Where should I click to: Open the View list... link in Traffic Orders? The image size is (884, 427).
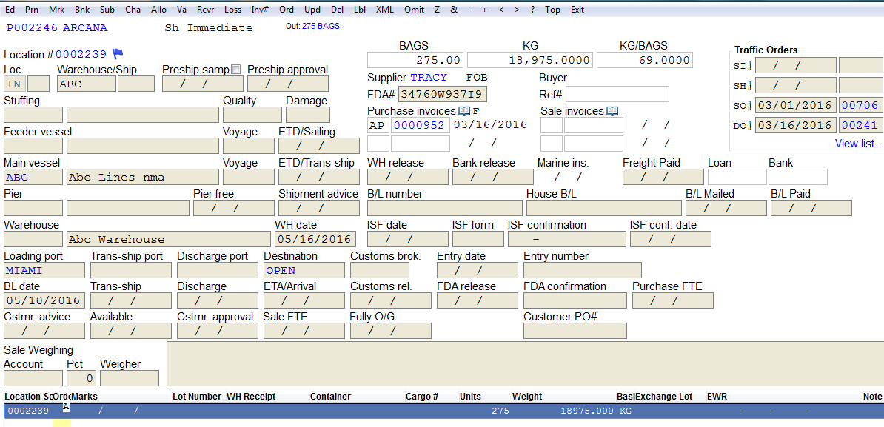click(858, 143)
